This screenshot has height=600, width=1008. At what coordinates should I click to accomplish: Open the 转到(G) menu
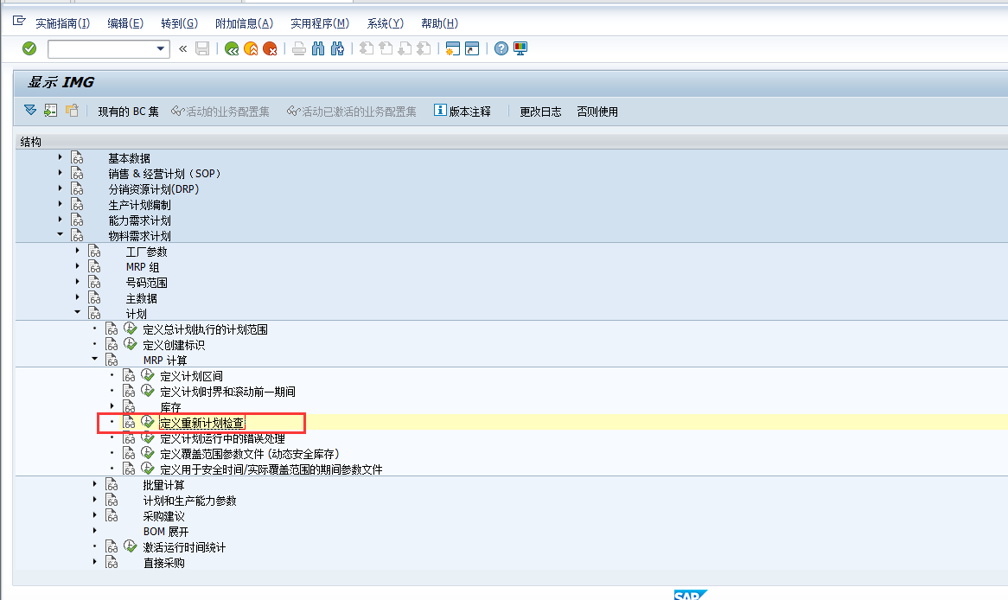tap(179, 23)
